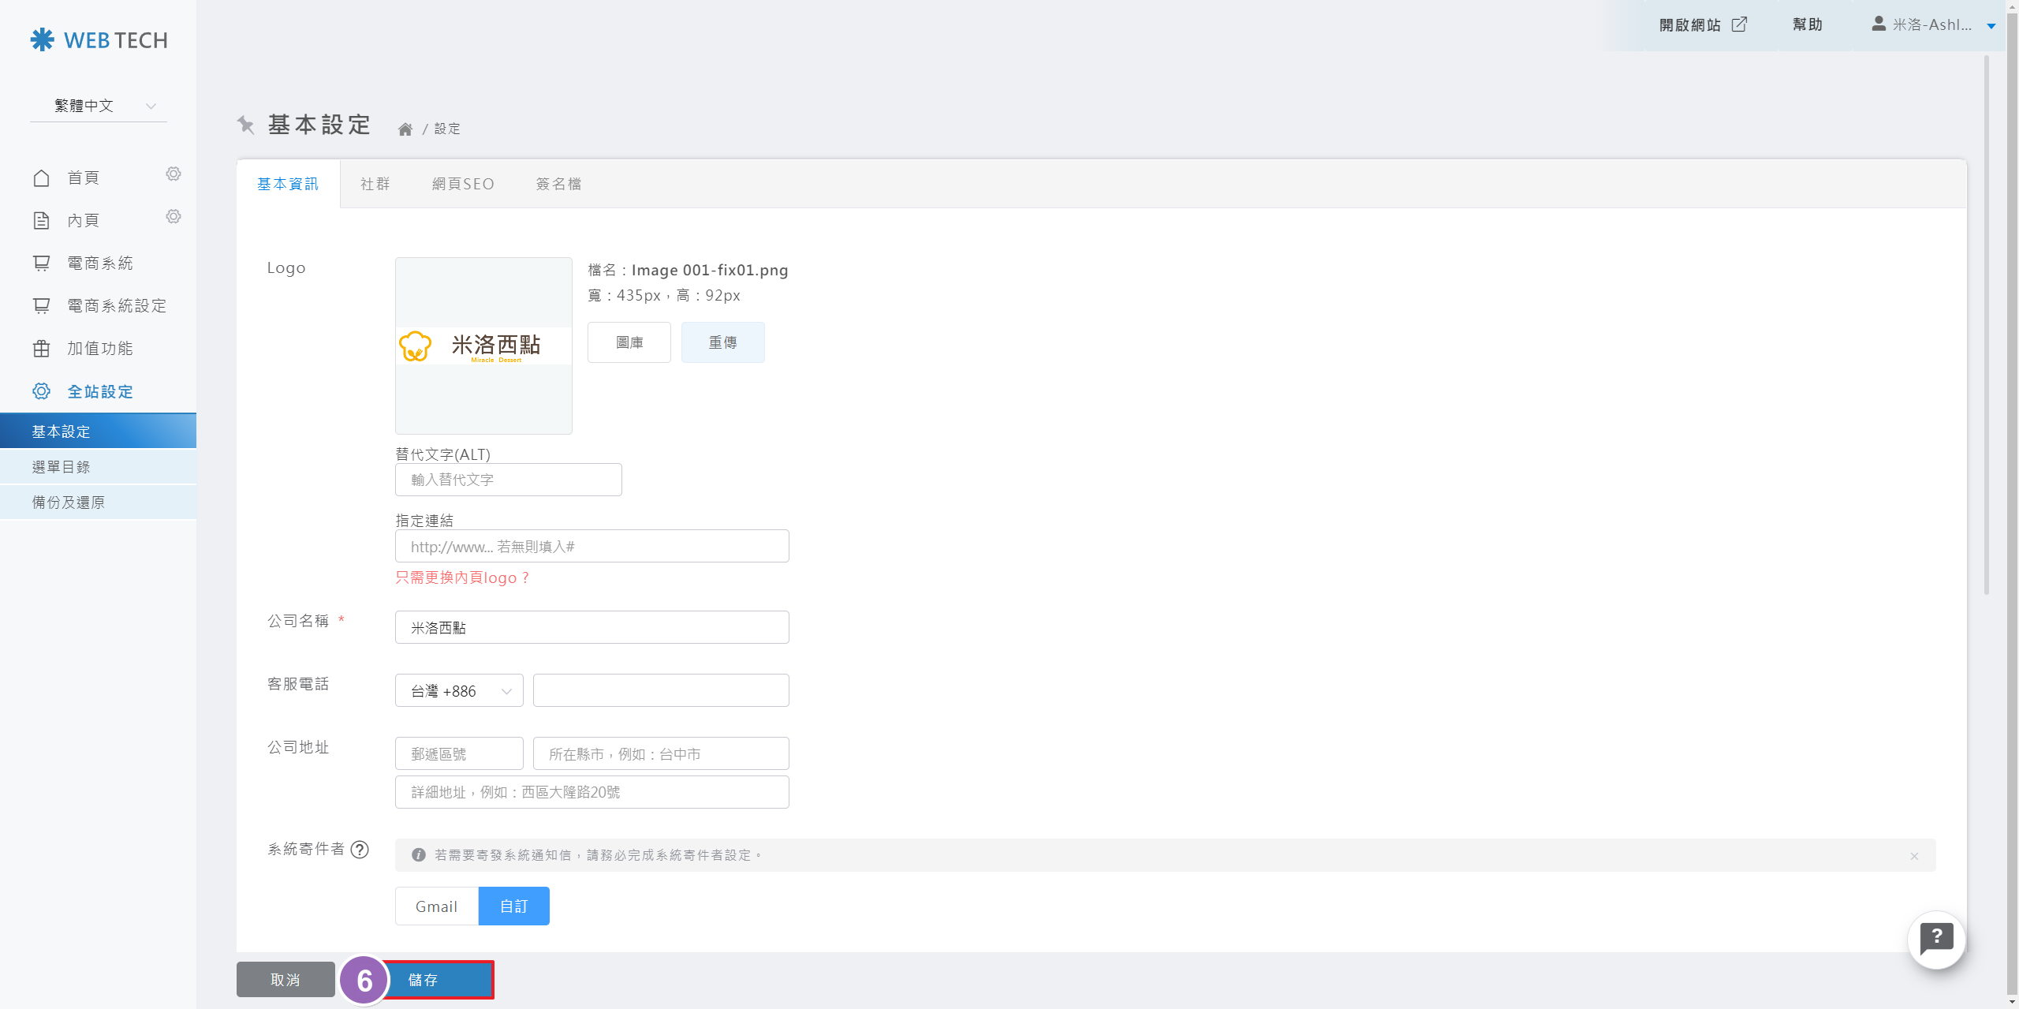
Task: Click the 儲存 save button
Action: 438,980
